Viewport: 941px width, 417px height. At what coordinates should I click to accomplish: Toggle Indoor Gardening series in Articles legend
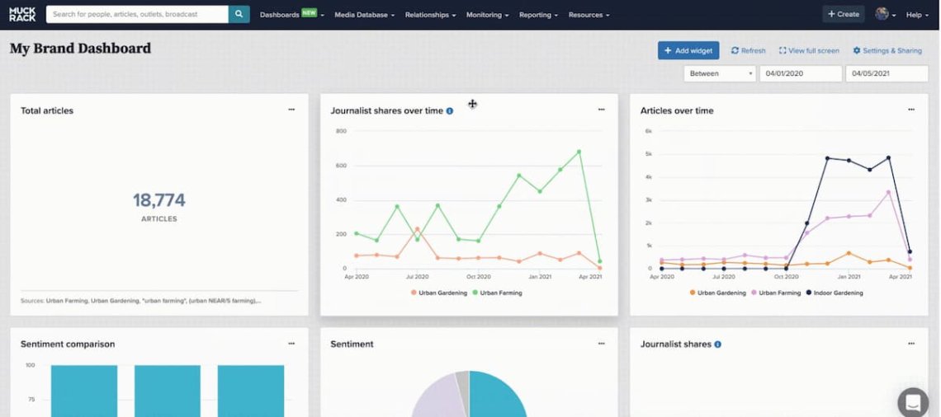[835, 293]
